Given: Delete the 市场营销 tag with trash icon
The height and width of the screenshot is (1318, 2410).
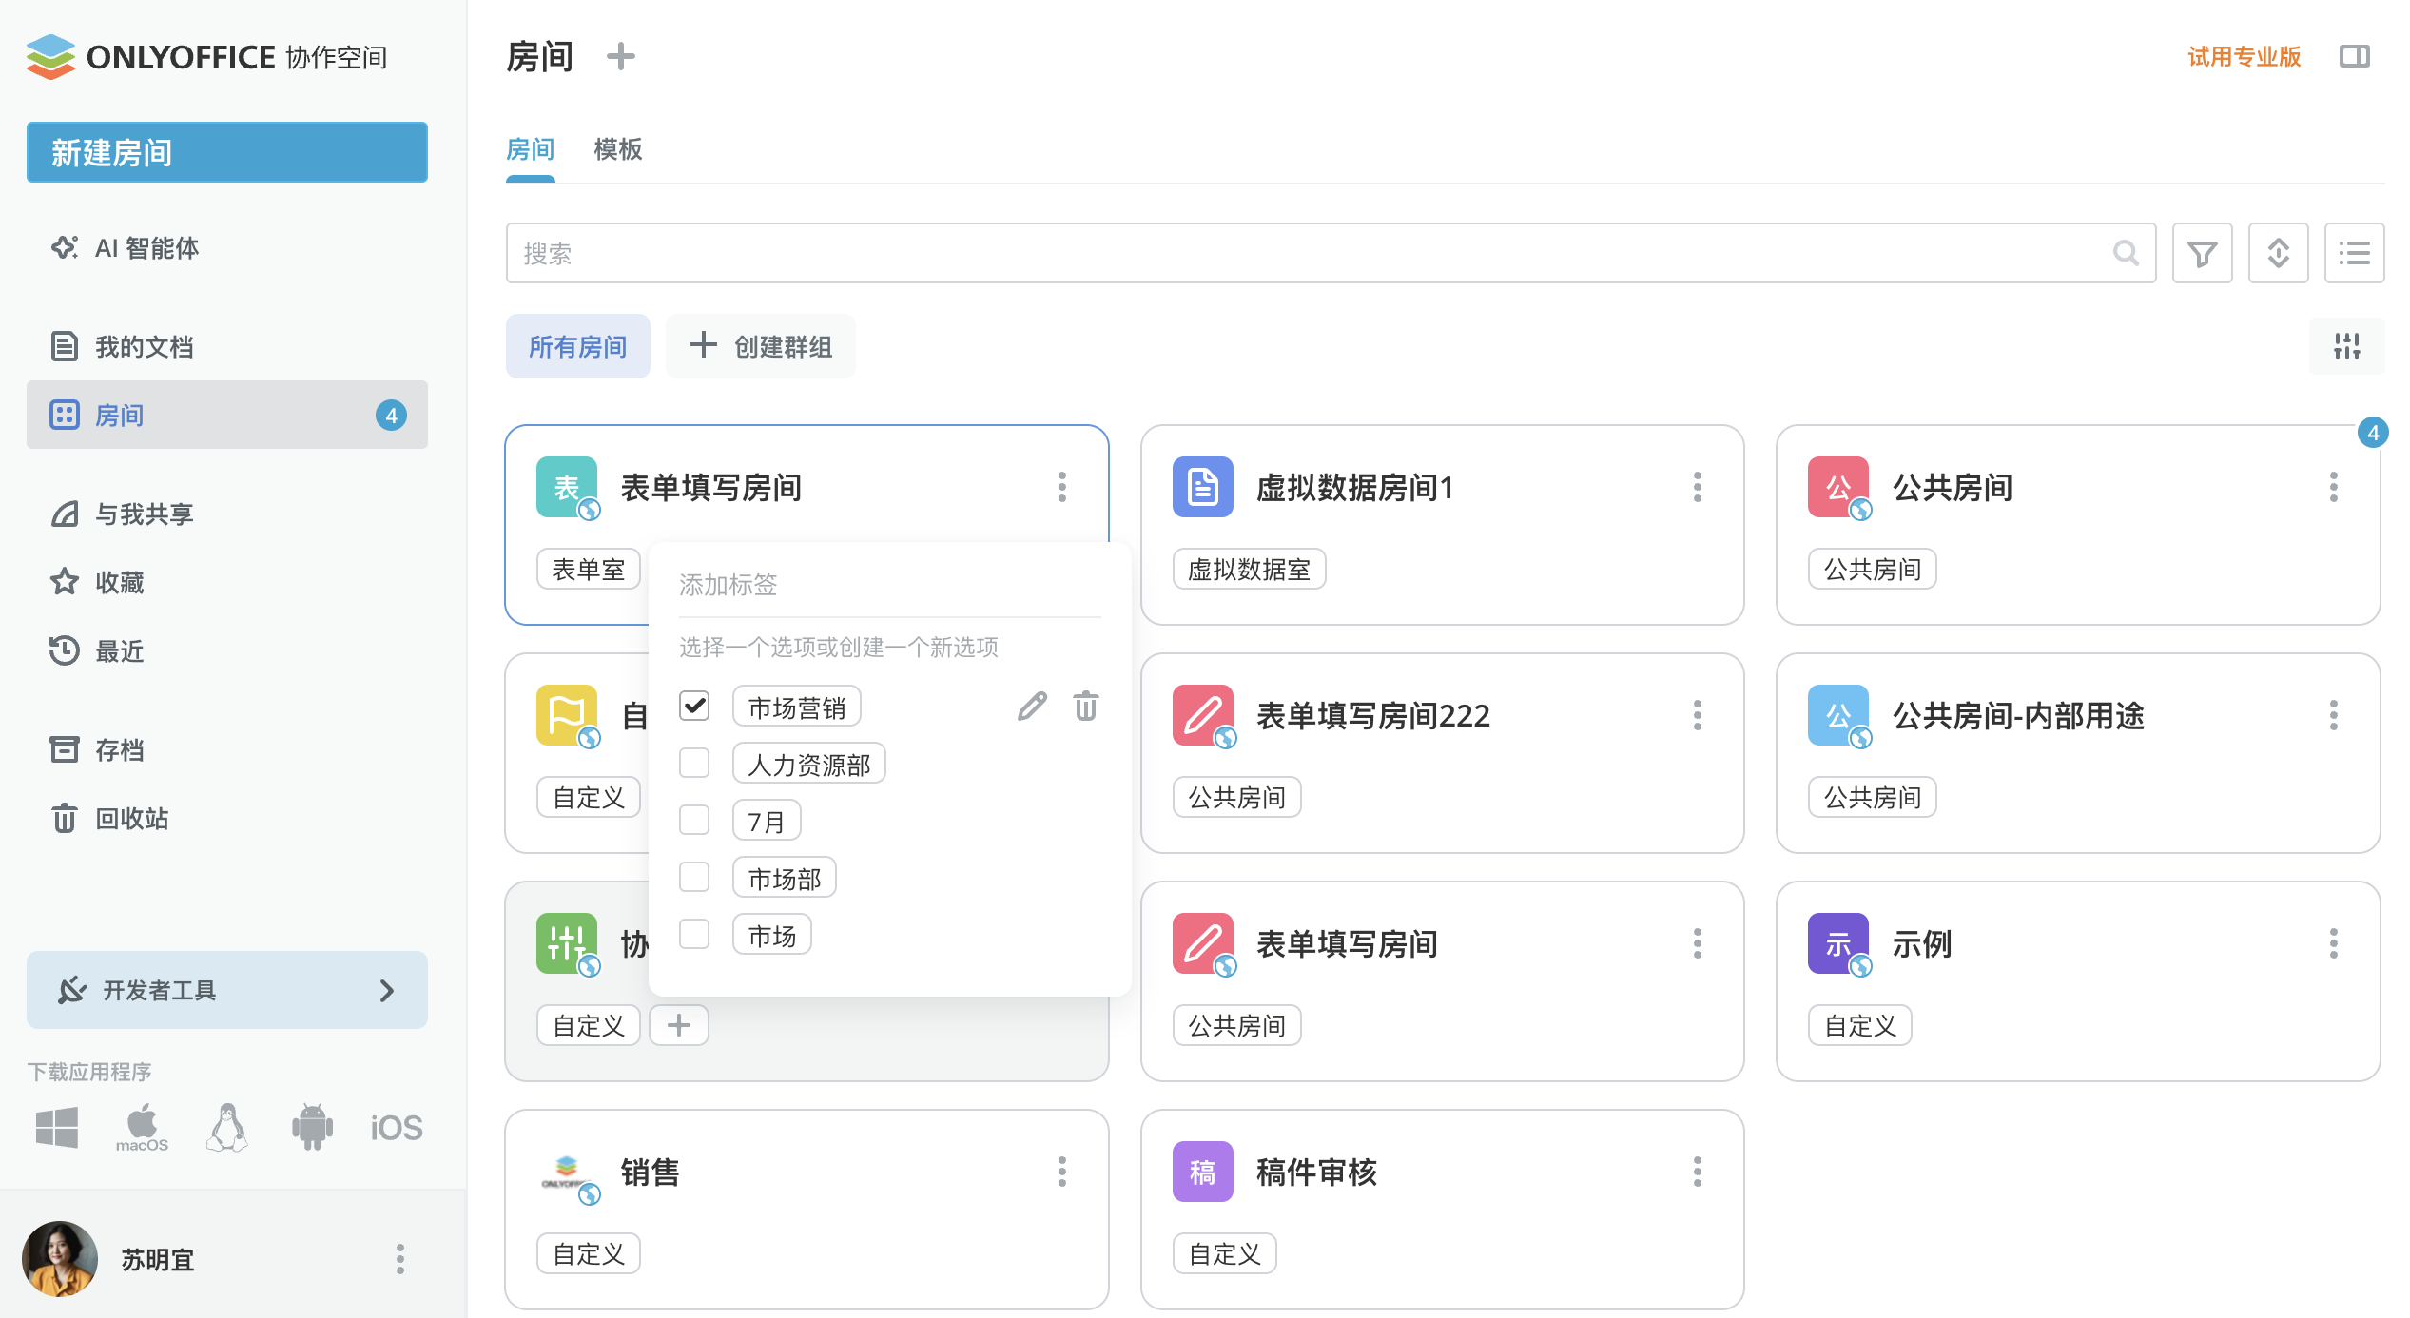Looking at the screenshot, I should pos(1086,707).
